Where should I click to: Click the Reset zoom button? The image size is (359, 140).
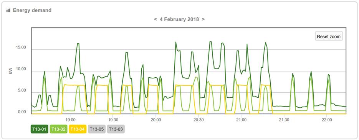tap(329, 36)
